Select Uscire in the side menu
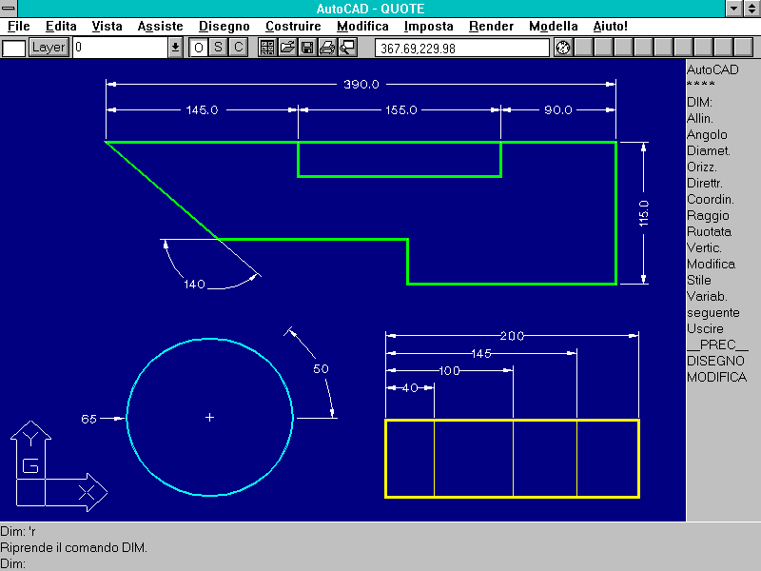761x571 pixels. click(705, 328)
